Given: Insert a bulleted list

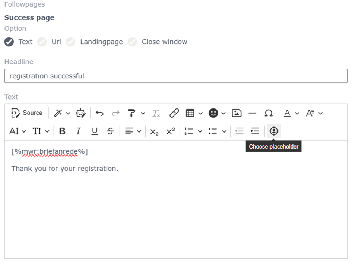Looking at the screenshot, I should [x=213, y=131].
